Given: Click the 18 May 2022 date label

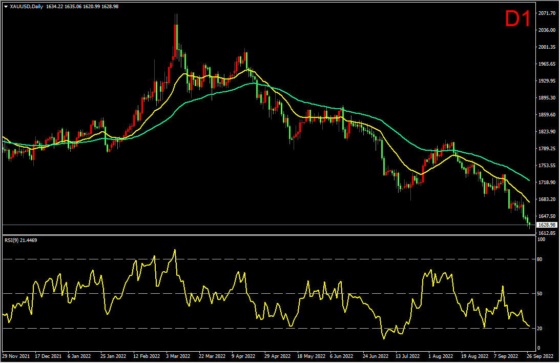Looking at the screenshot, I should click(x=311, y=356).
